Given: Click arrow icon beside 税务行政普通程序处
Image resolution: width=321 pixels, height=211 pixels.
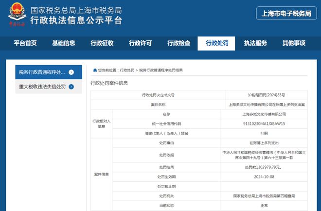Looking at the screenshot, I should coord(71,72).
